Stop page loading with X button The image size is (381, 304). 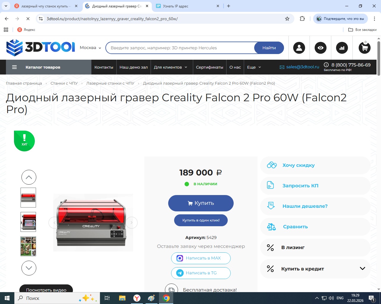coord(28,19)
